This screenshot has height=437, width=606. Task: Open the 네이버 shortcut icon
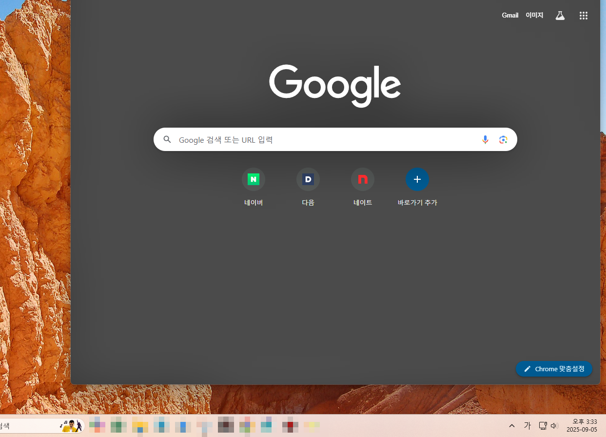coord(254,179)
